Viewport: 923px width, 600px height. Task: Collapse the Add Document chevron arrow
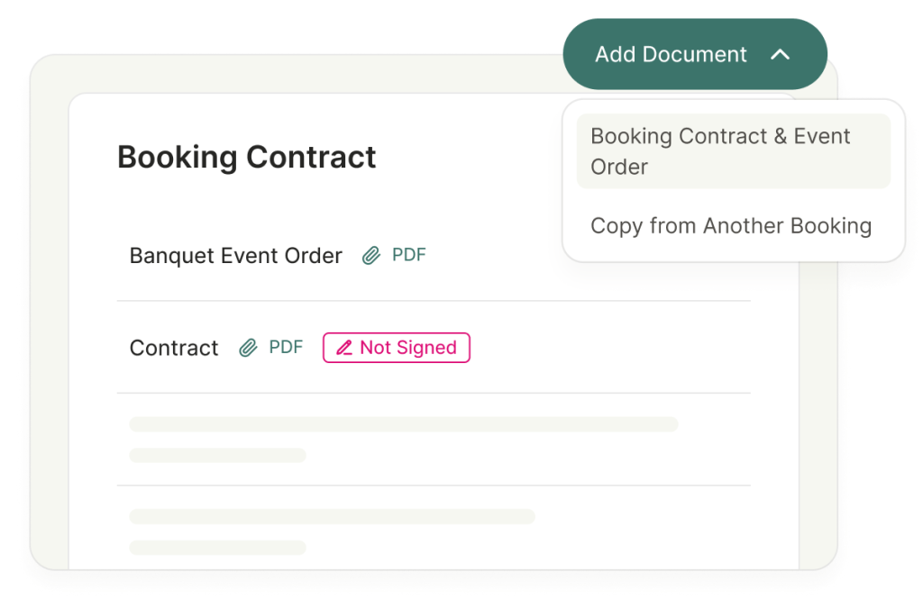[780, 55]
